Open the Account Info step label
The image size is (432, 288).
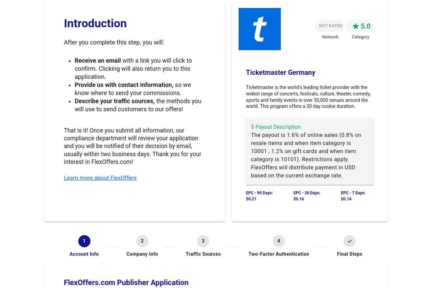pos(84,254)
